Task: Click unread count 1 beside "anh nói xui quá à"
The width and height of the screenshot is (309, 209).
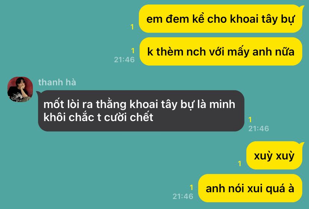Action: pyautogui.click(x=191, y=187)
